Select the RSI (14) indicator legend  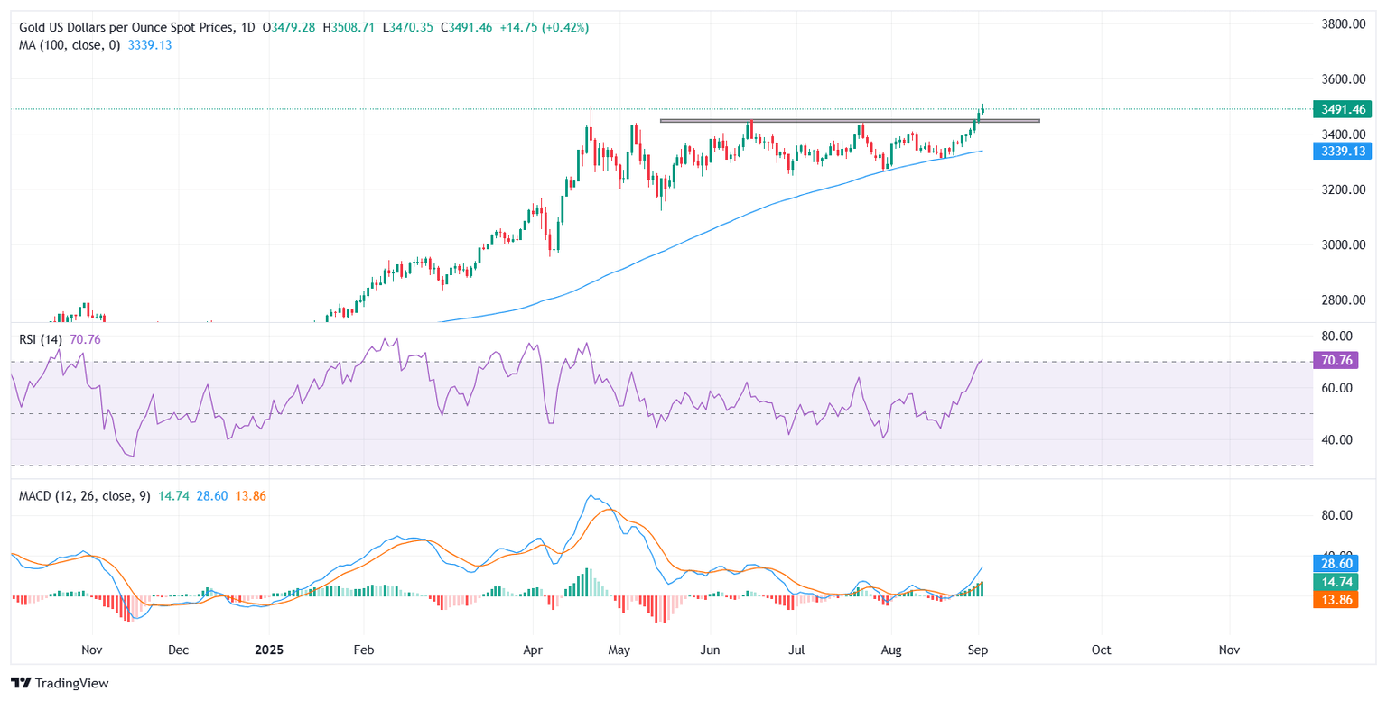tap(41, 339)
